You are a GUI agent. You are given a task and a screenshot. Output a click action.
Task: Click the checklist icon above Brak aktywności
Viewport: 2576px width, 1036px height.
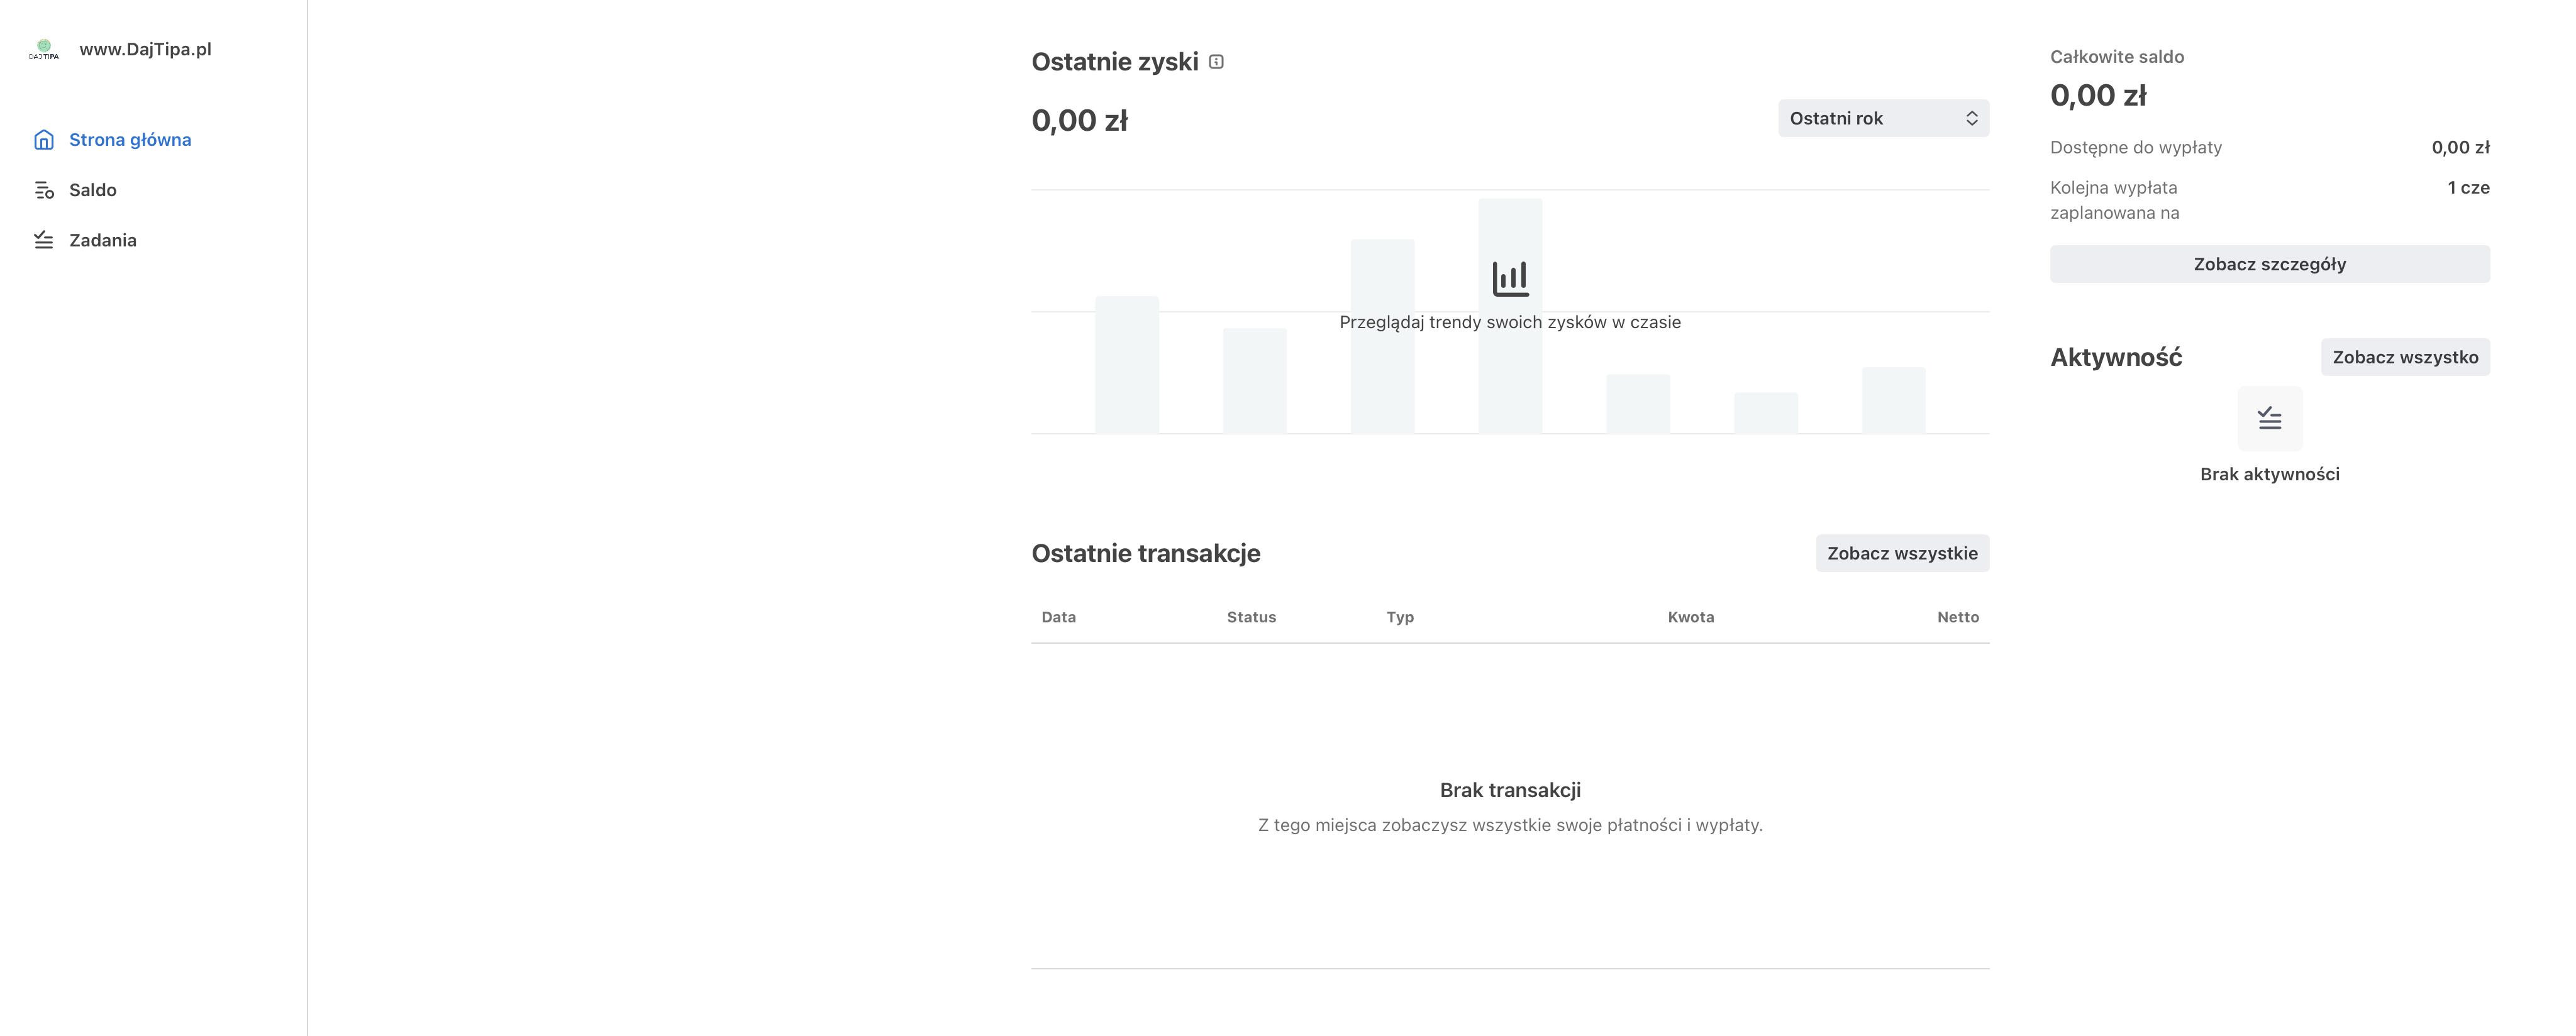click(x=2269, y=418)
